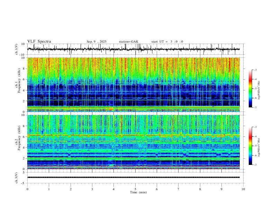Click the "8" kHz tick on ch.1 spectrogram
Image resolution: width=274 pixels, height=212 pixels.
pos(24,69)
